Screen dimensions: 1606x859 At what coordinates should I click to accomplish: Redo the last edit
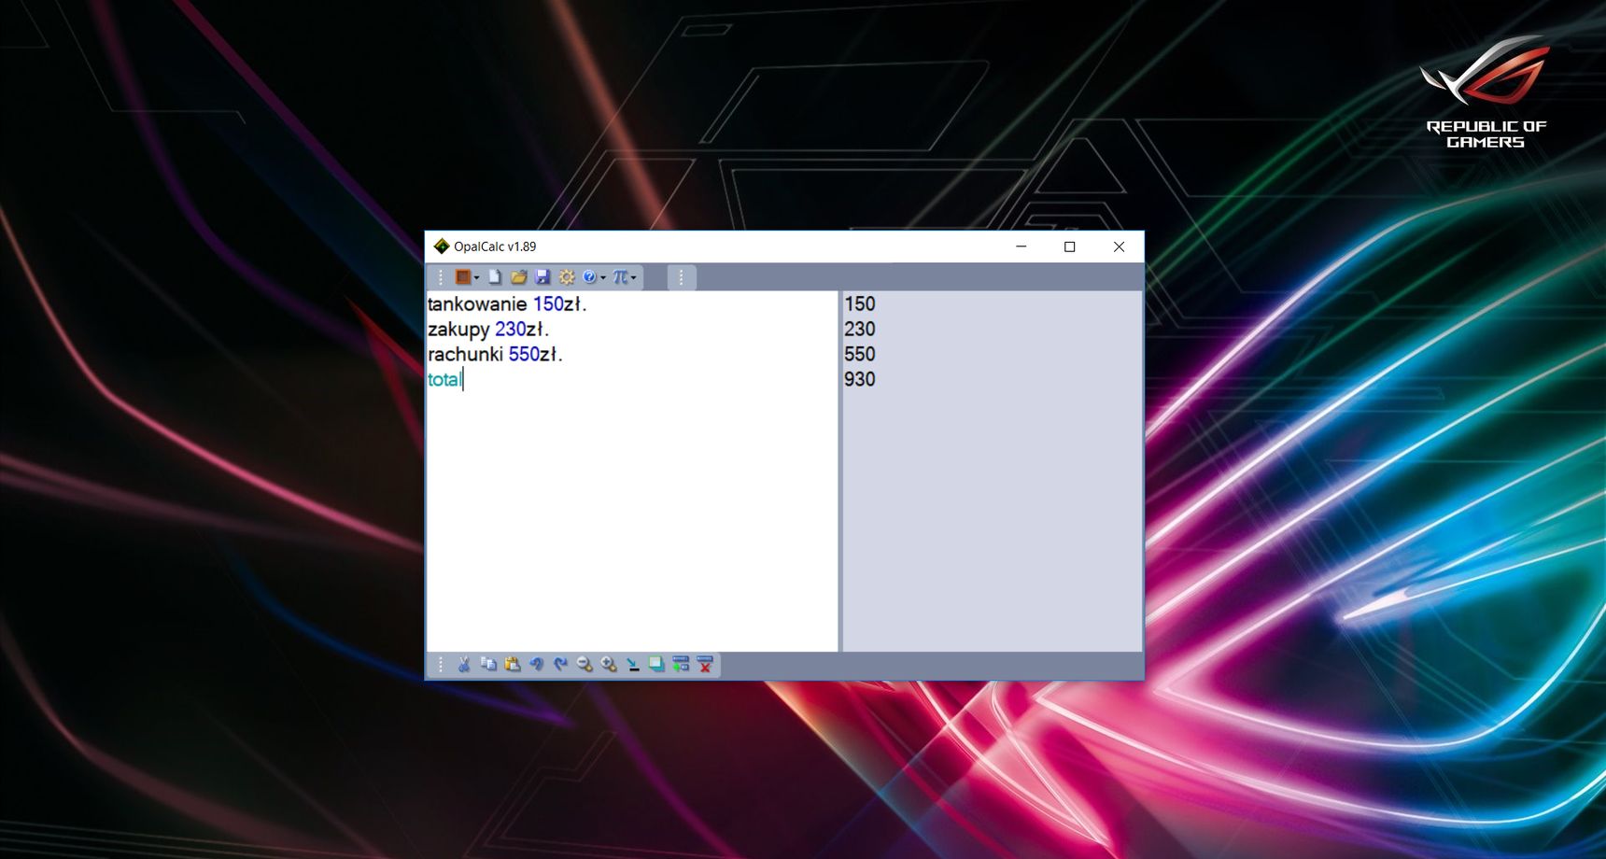(x=560, y=664)
